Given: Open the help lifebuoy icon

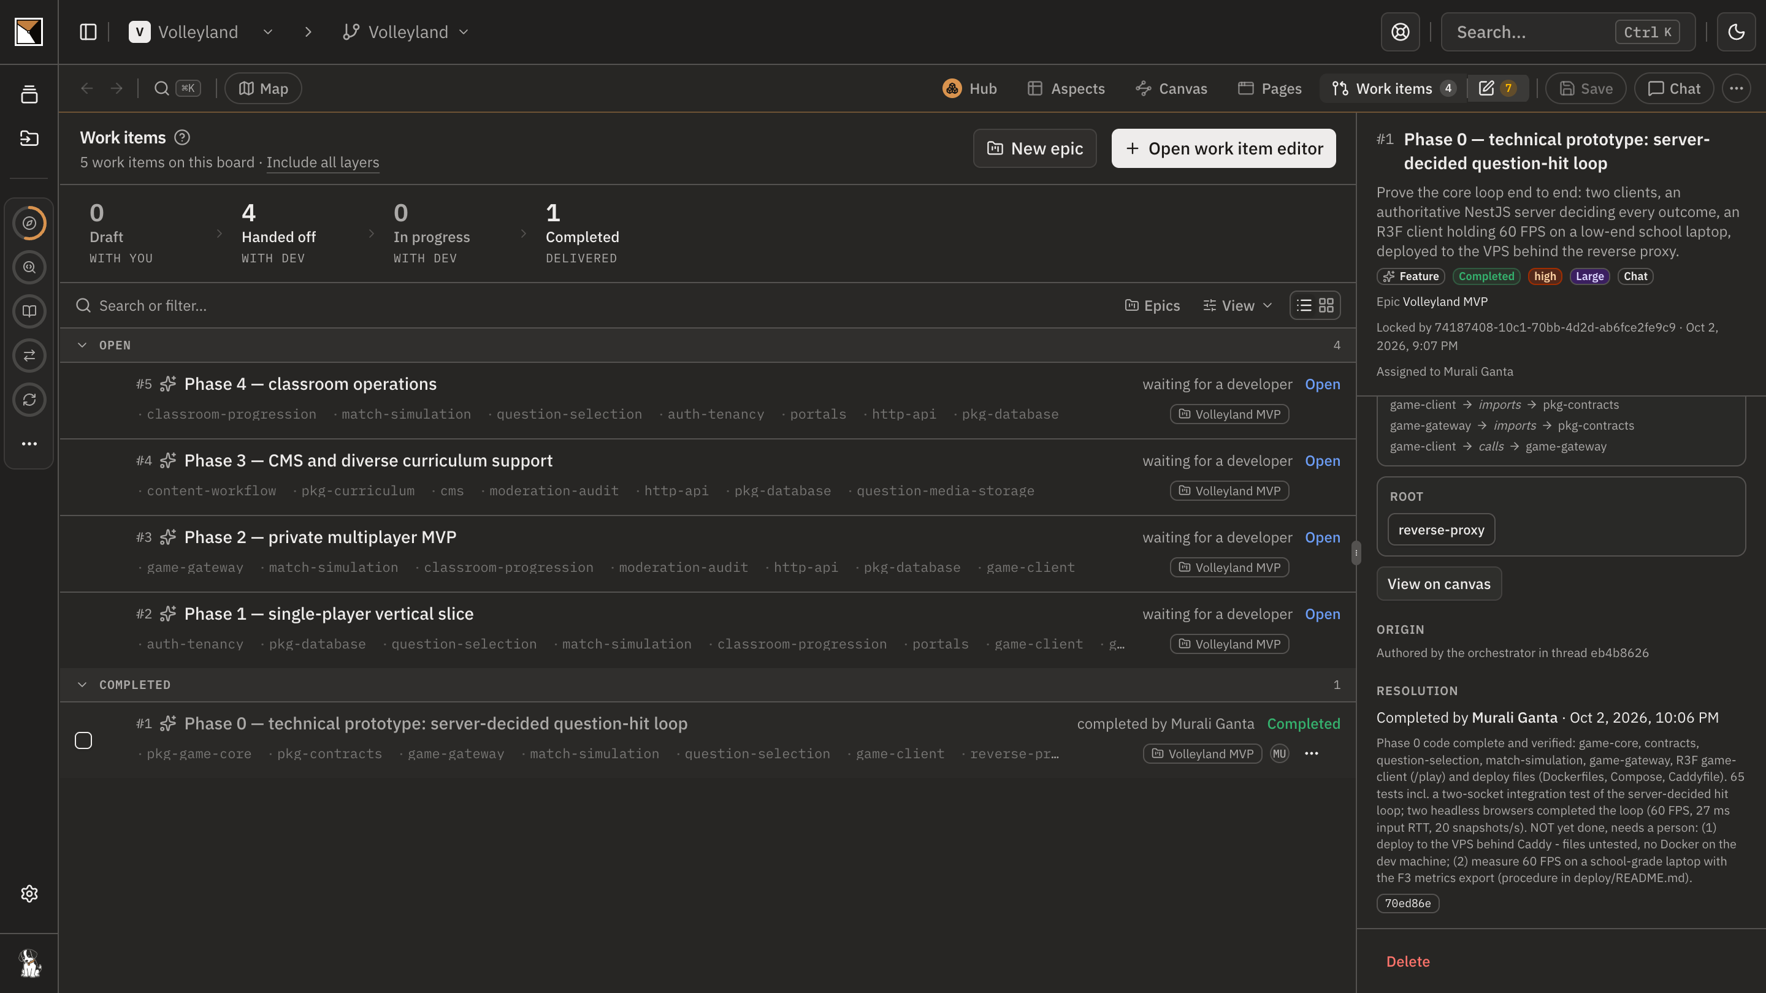Looking at the screenshot, I should coord(1400,32).
